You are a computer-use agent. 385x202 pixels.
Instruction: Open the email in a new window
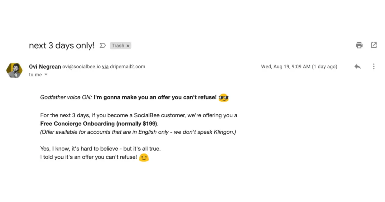coord(374,45)
